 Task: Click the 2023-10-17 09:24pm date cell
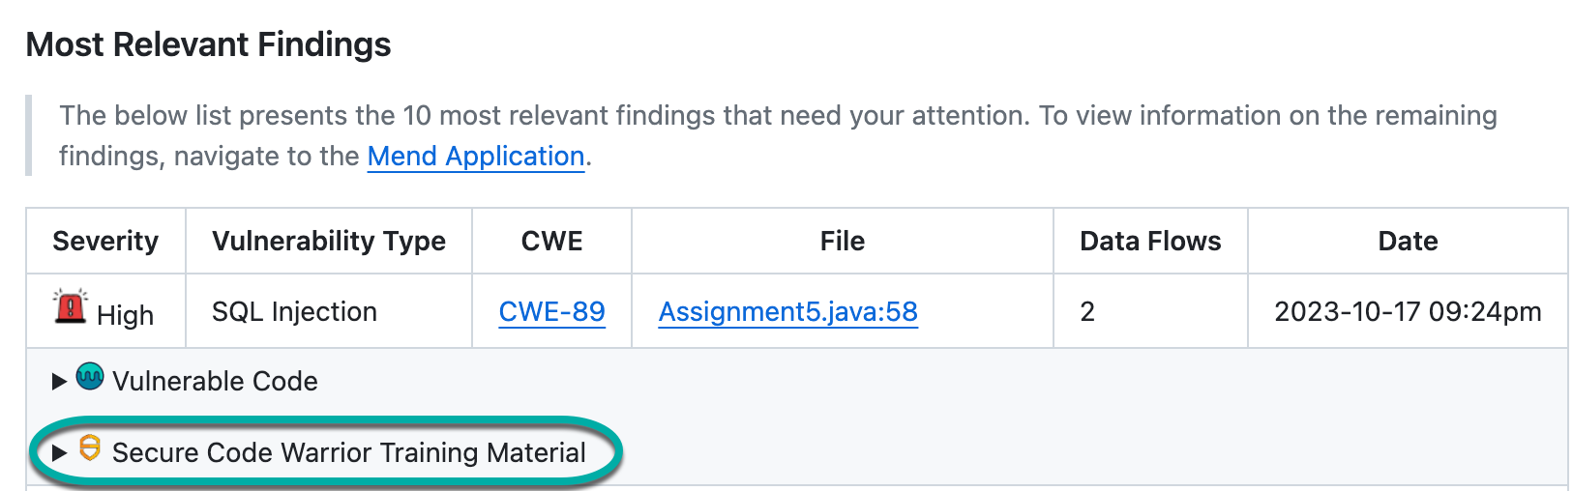point(1408,312)
